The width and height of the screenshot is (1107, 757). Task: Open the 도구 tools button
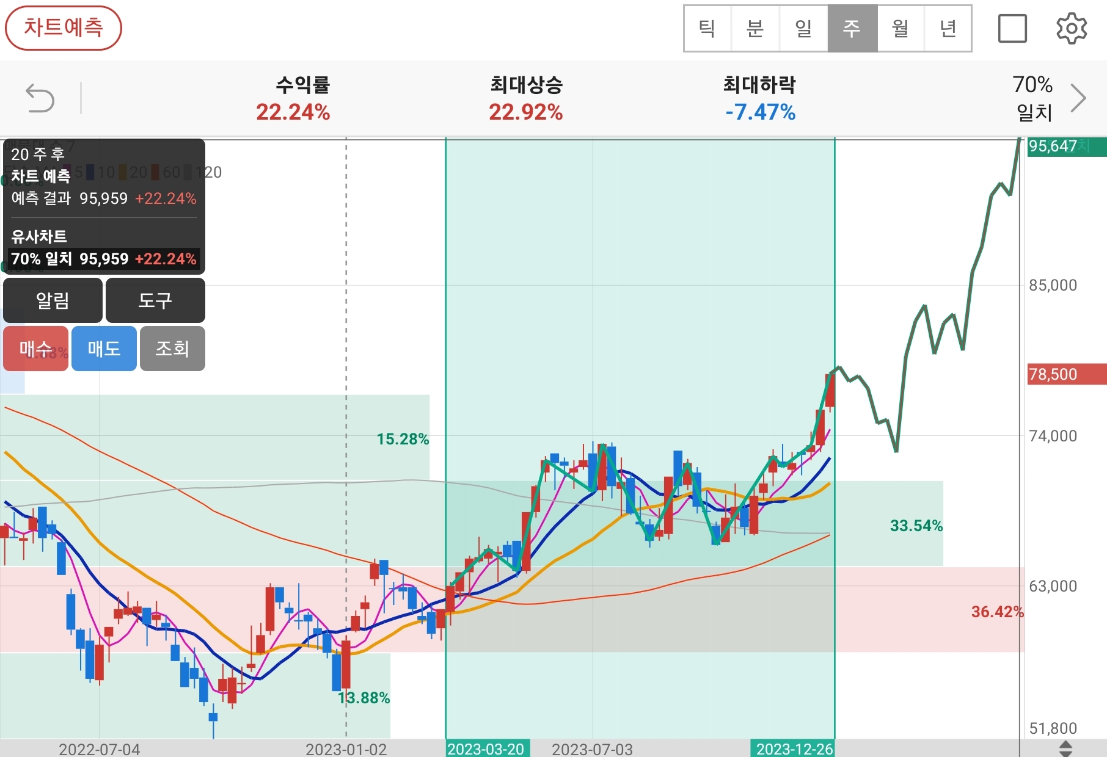pyautogui.click(x=155, y=300)
